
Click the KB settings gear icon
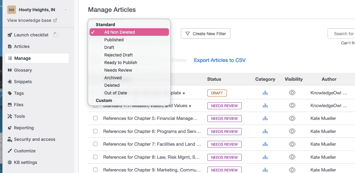point(10,162)
